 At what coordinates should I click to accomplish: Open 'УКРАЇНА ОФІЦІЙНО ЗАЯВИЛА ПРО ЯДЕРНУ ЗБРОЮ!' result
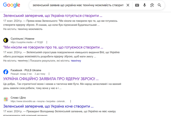(x=51, y=79)
